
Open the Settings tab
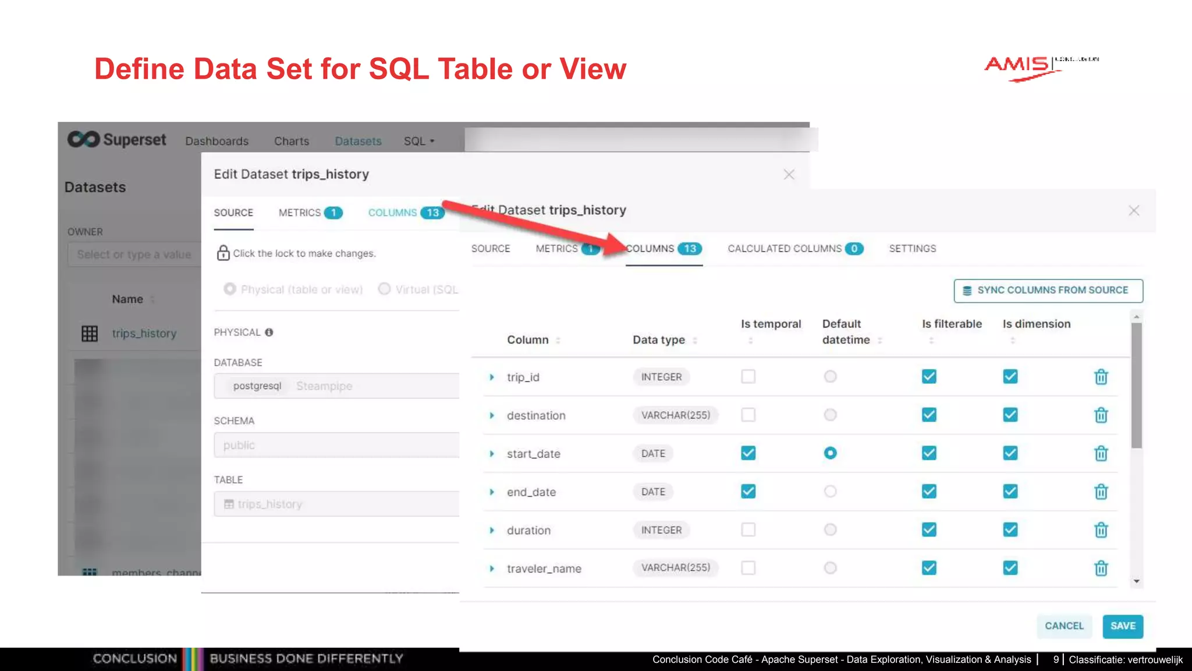click(912, 249)
